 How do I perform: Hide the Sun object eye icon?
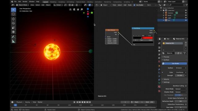[x=186, y=20]
